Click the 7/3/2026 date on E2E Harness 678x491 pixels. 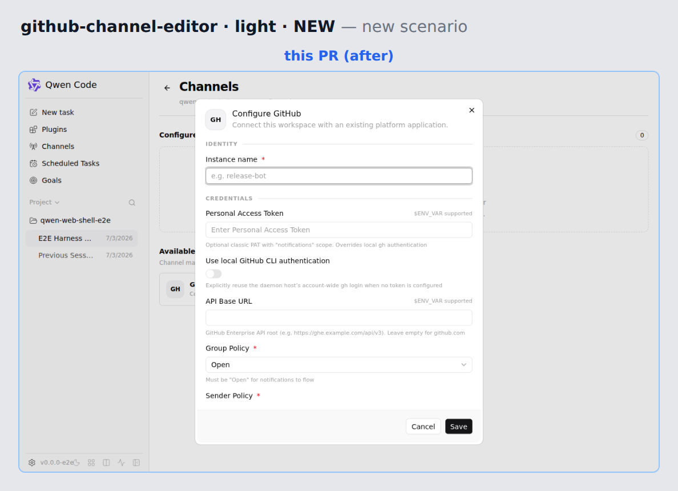(119, 238)
